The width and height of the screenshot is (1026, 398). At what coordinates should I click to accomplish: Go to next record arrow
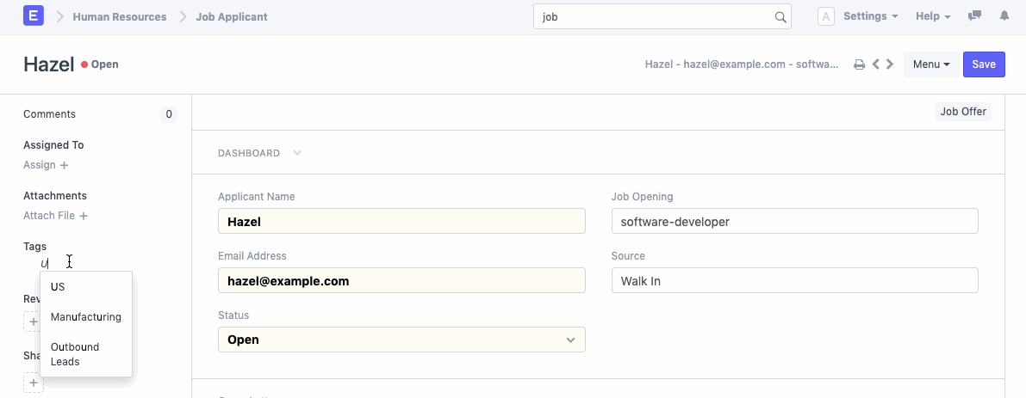[890, 64]
